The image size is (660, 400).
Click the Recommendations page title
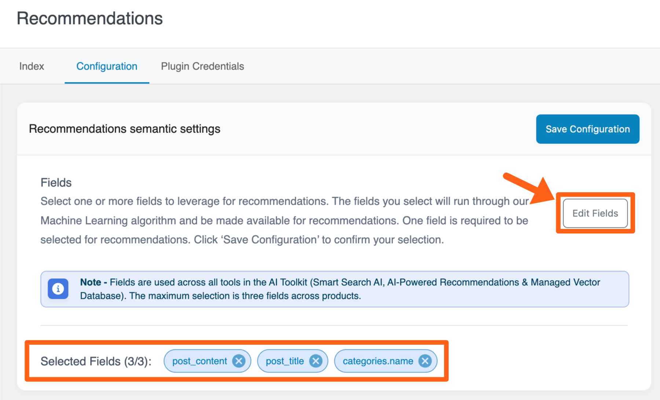coord(89,18)
